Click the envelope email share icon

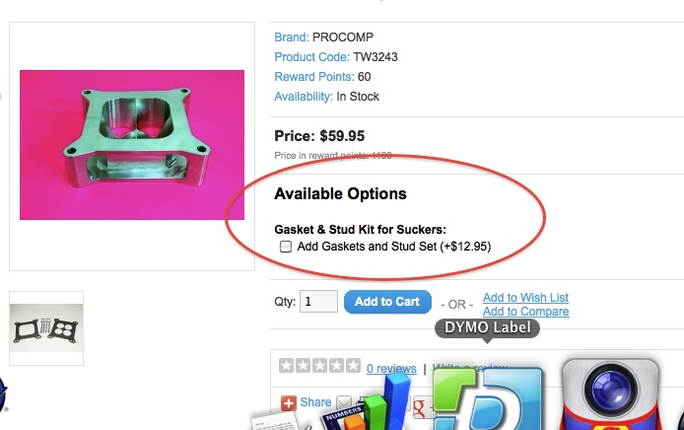(344, 402)
